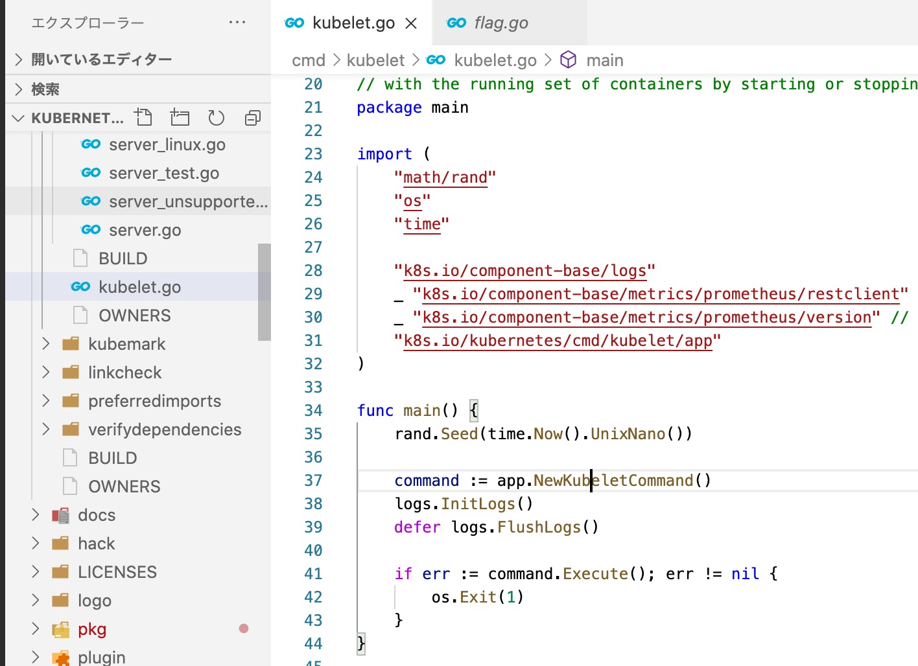Screen dimensions: 918x666
Task: Click the file icon of cmd/kubelet BUILD
Action: (x=80, y=258)
